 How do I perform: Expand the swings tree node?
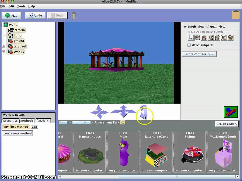pos(3,52)
